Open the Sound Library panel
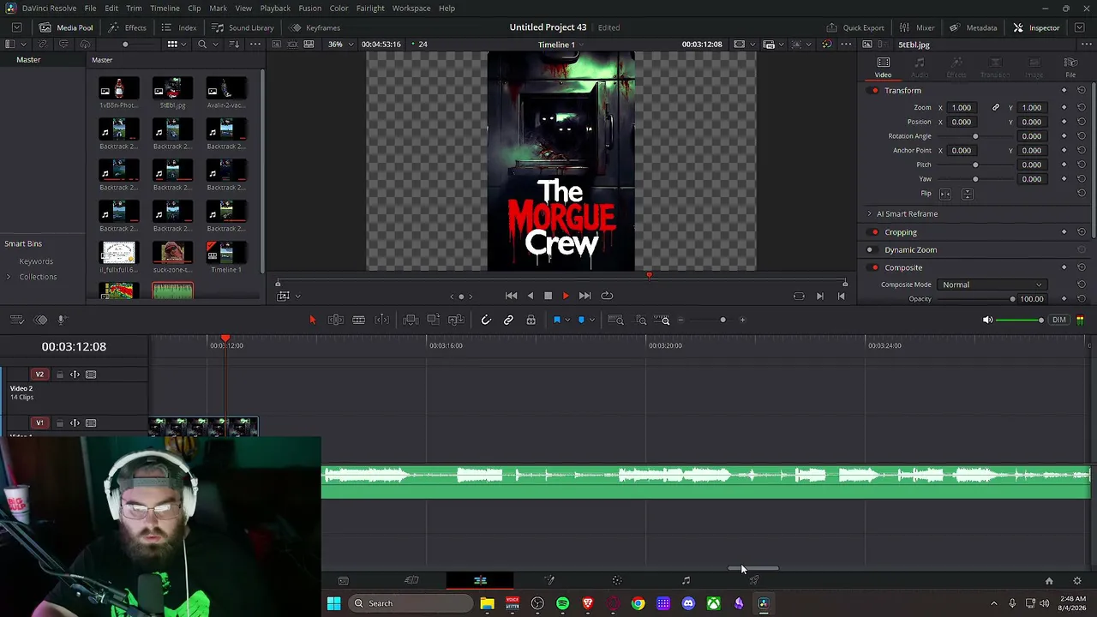Screen dimensions: 1097x617 [x=243, y=27]
